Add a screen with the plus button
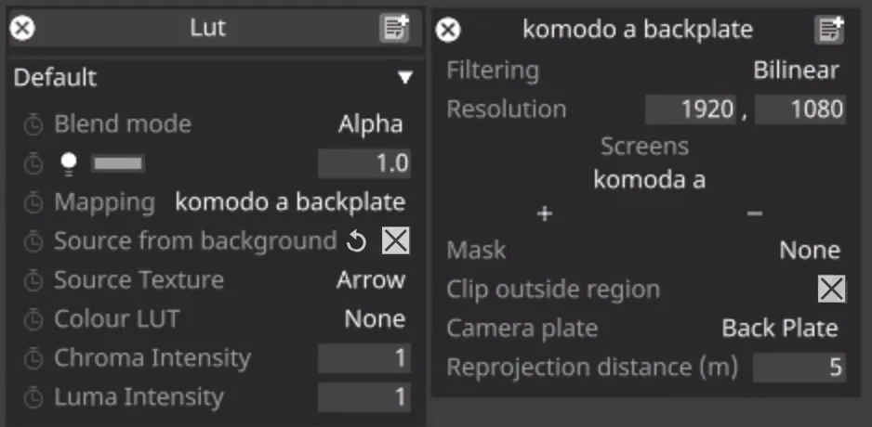 point(545,214)
